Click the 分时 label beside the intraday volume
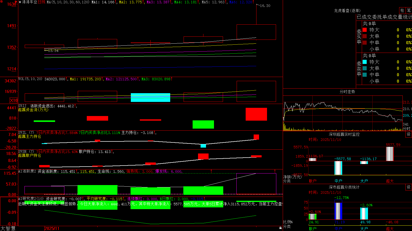 (x=407, y=128)
